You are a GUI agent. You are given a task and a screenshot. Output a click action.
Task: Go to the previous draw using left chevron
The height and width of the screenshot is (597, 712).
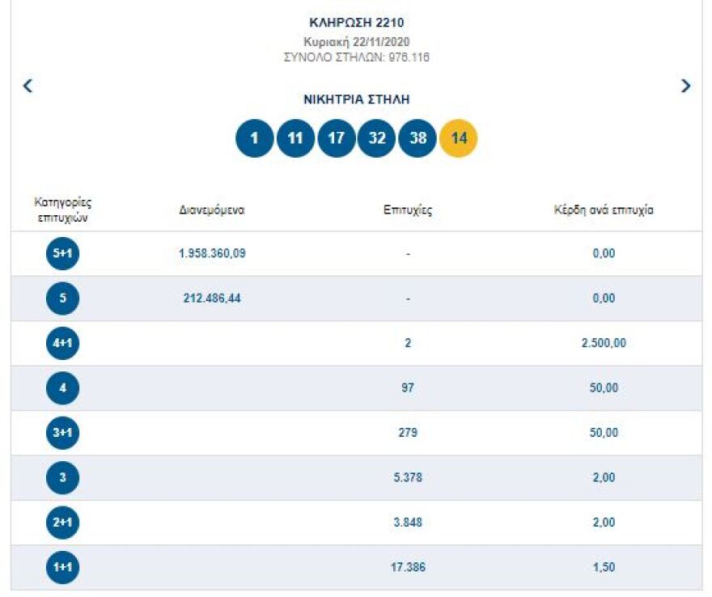(28, 85)
